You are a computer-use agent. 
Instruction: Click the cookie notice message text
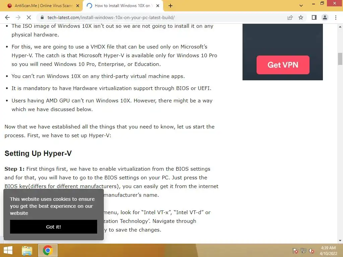[52, 206]
